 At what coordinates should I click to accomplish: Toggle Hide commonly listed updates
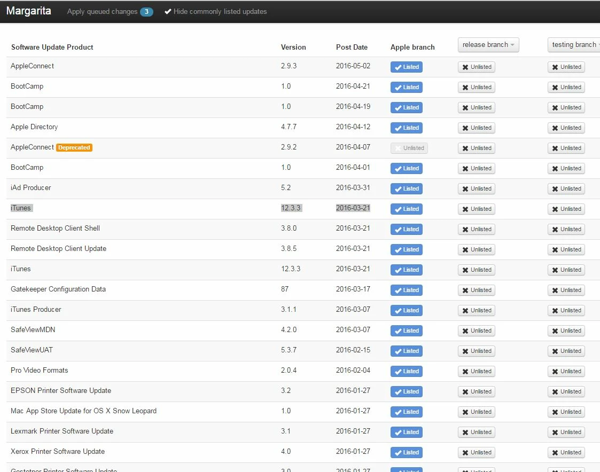click(x=216, y=11)
